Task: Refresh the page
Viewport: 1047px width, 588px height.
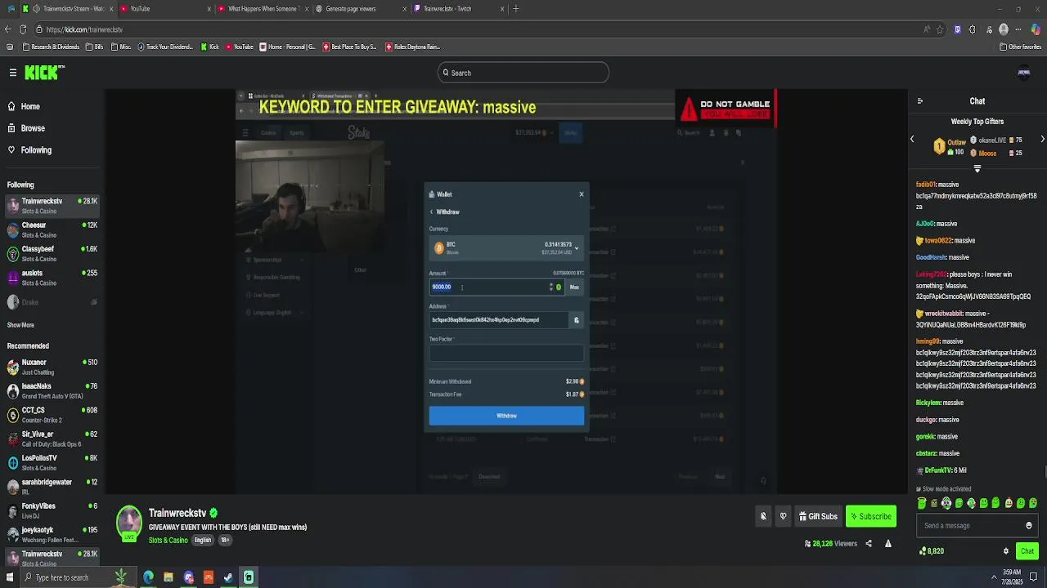Action: (23, 29)
